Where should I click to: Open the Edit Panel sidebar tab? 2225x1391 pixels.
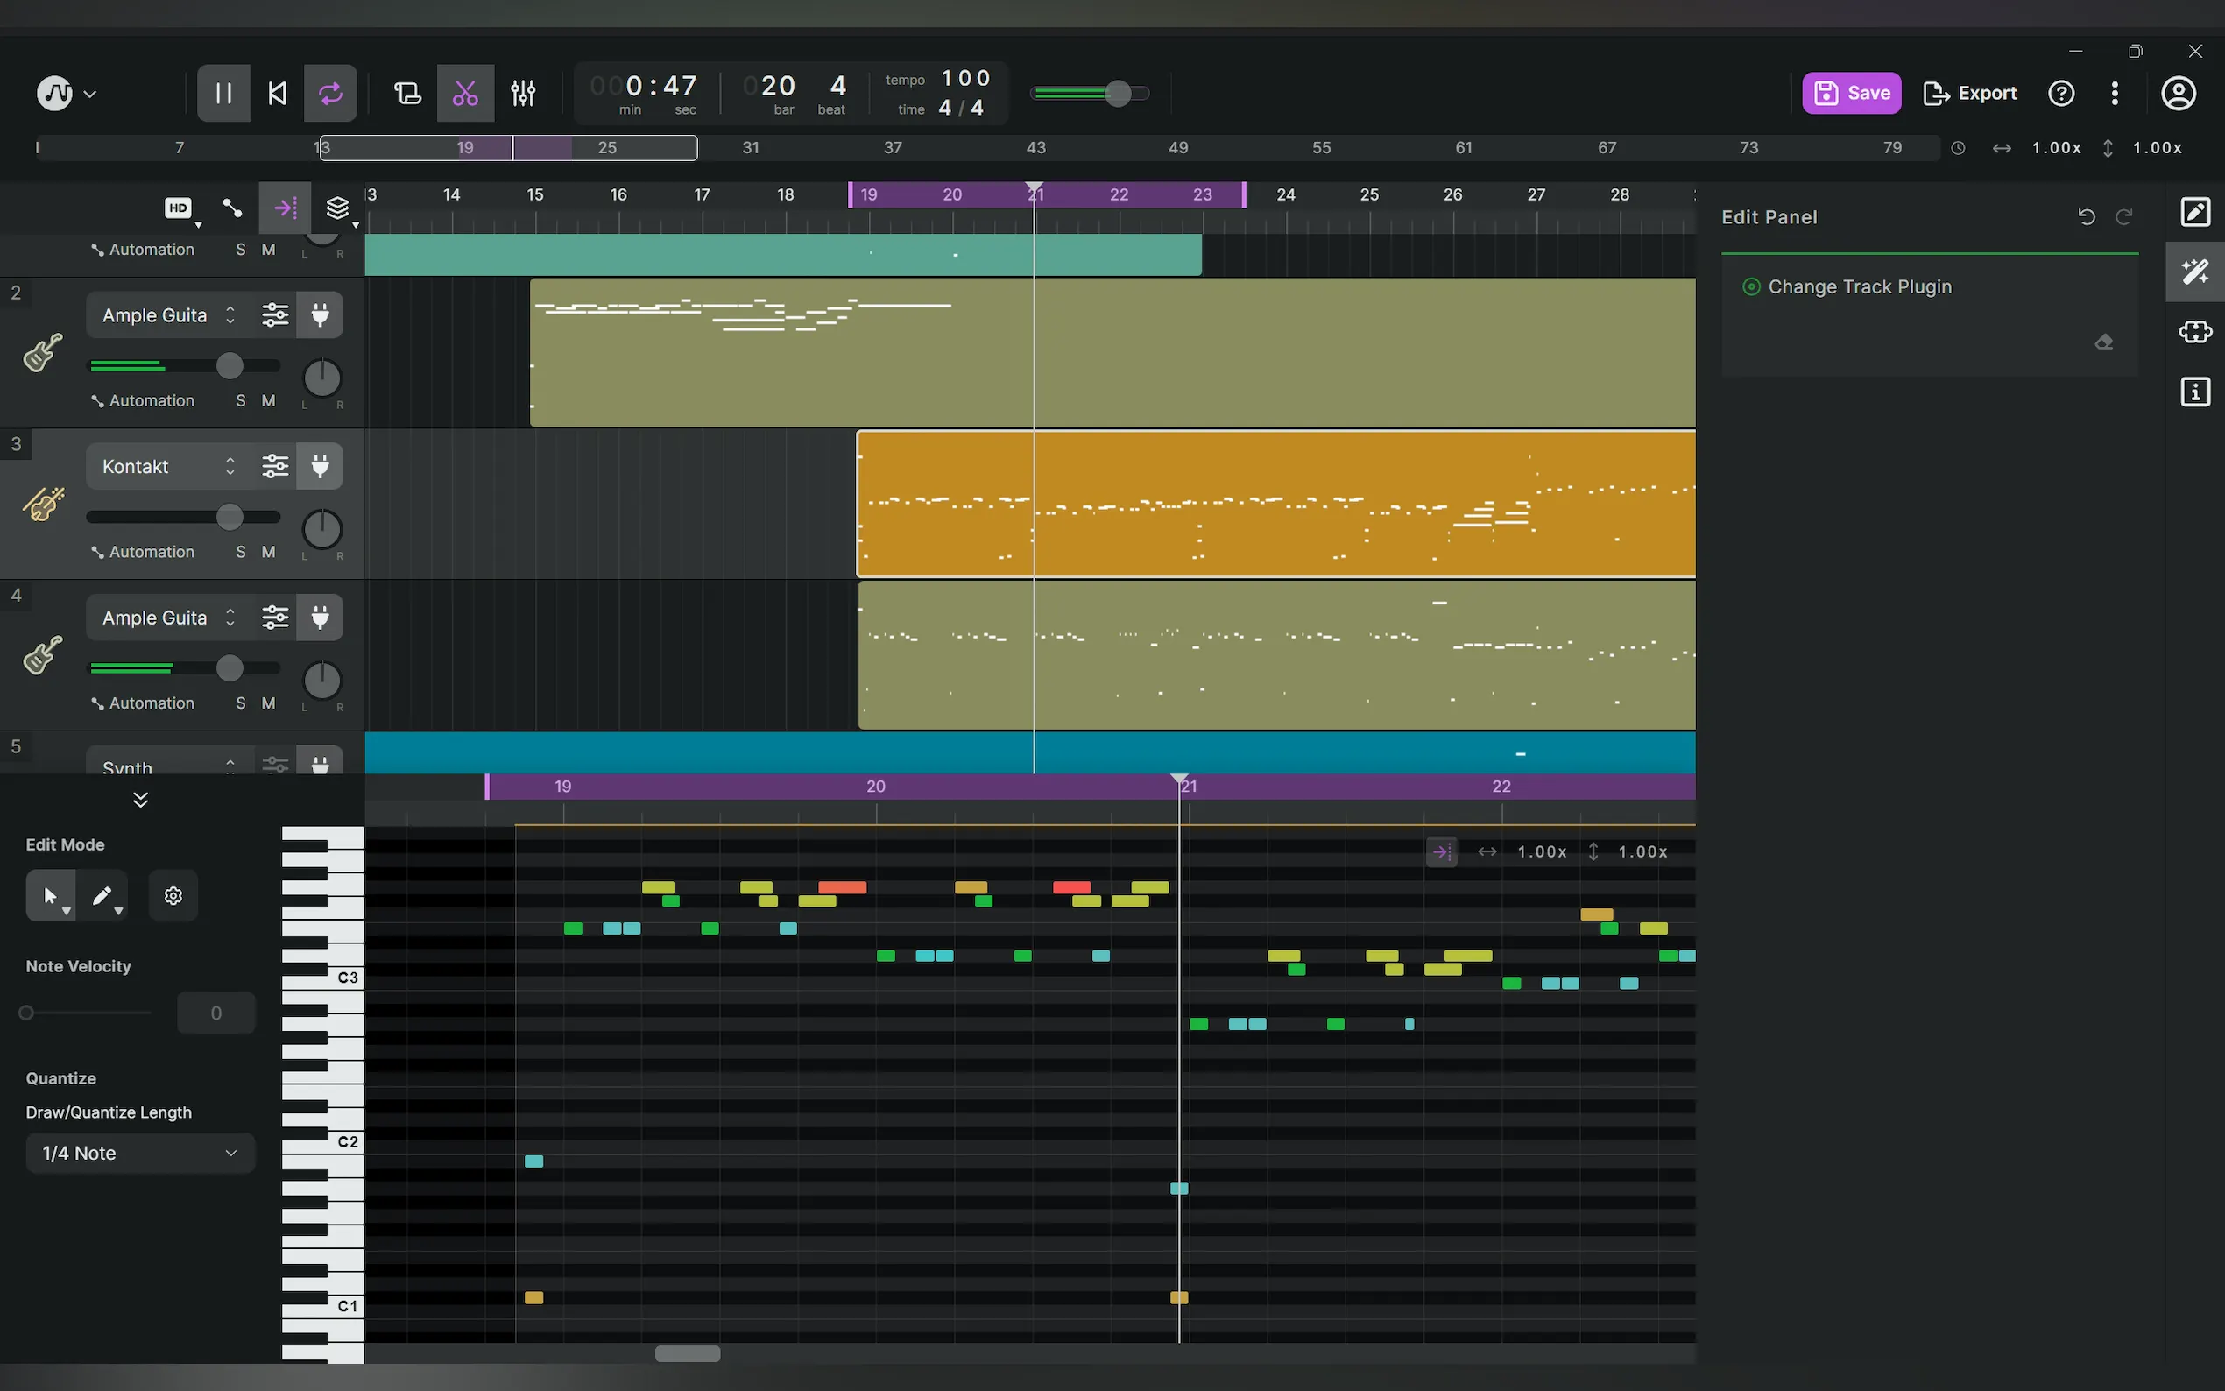point(2194,213)
